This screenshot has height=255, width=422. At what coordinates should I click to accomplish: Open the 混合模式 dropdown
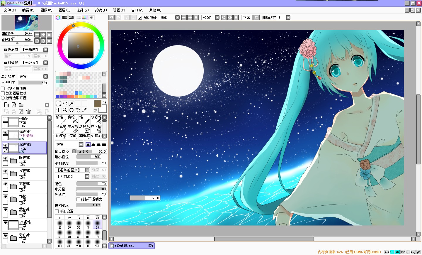click(33, 76)
